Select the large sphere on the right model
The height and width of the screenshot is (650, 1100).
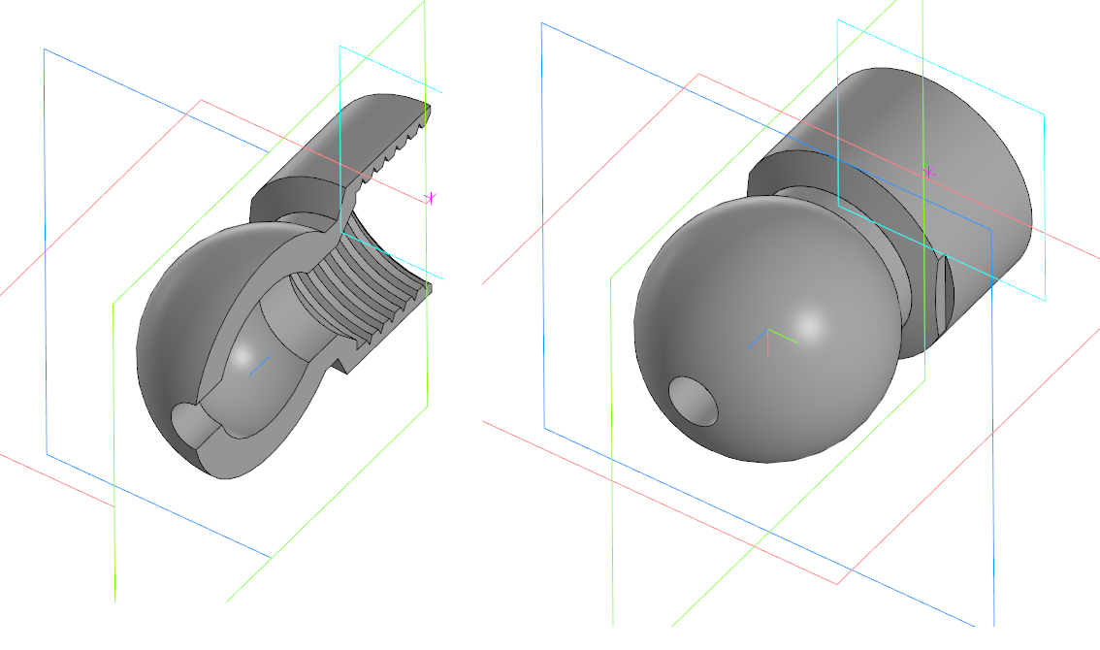click(x=766, y=330)
